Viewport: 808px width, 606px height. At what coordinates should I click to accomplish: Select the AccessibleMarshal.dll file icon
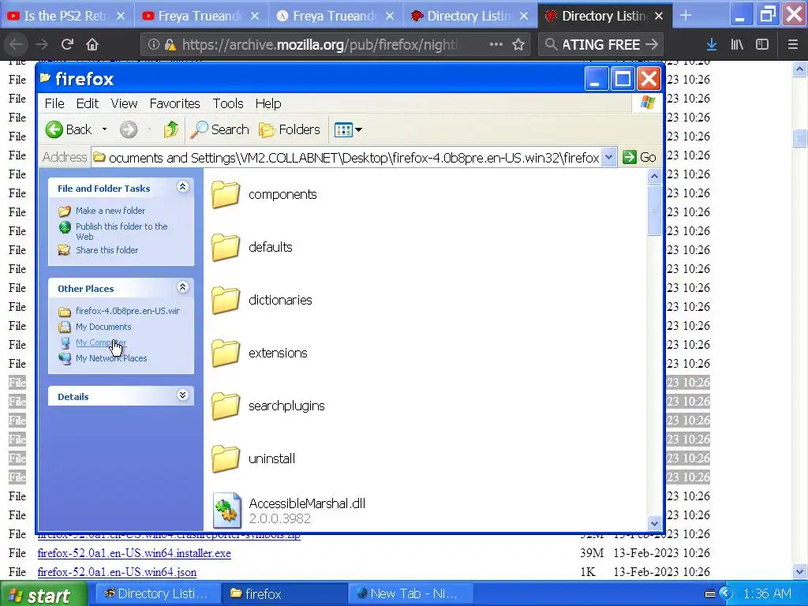[227, 511]
